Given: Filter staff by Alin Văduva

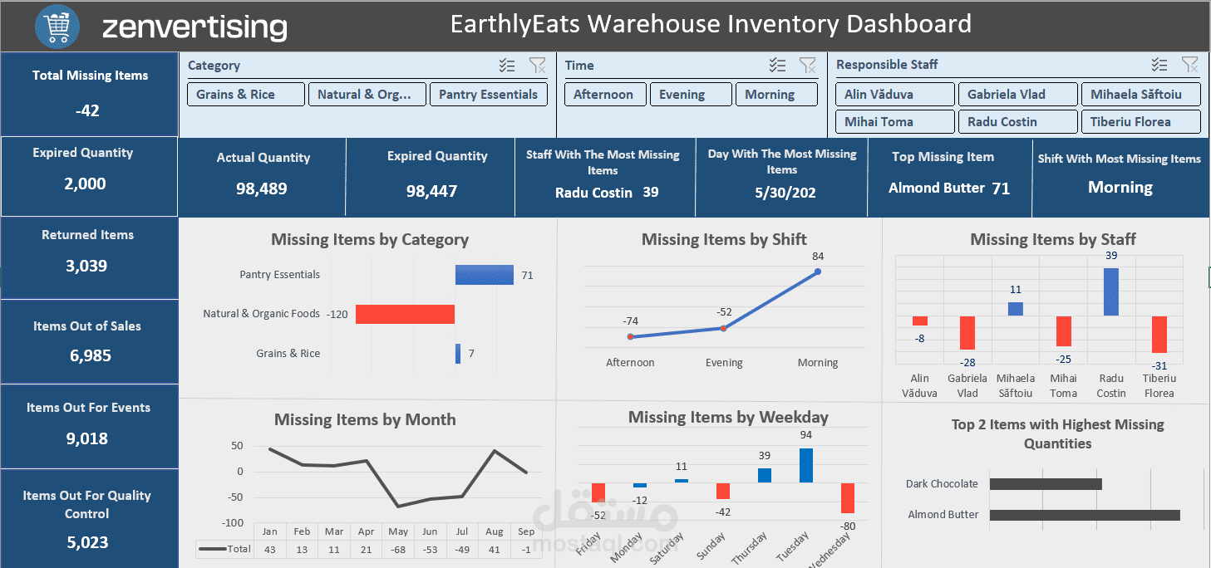Looking at the screenshot, I should click(x=895, y=95).
